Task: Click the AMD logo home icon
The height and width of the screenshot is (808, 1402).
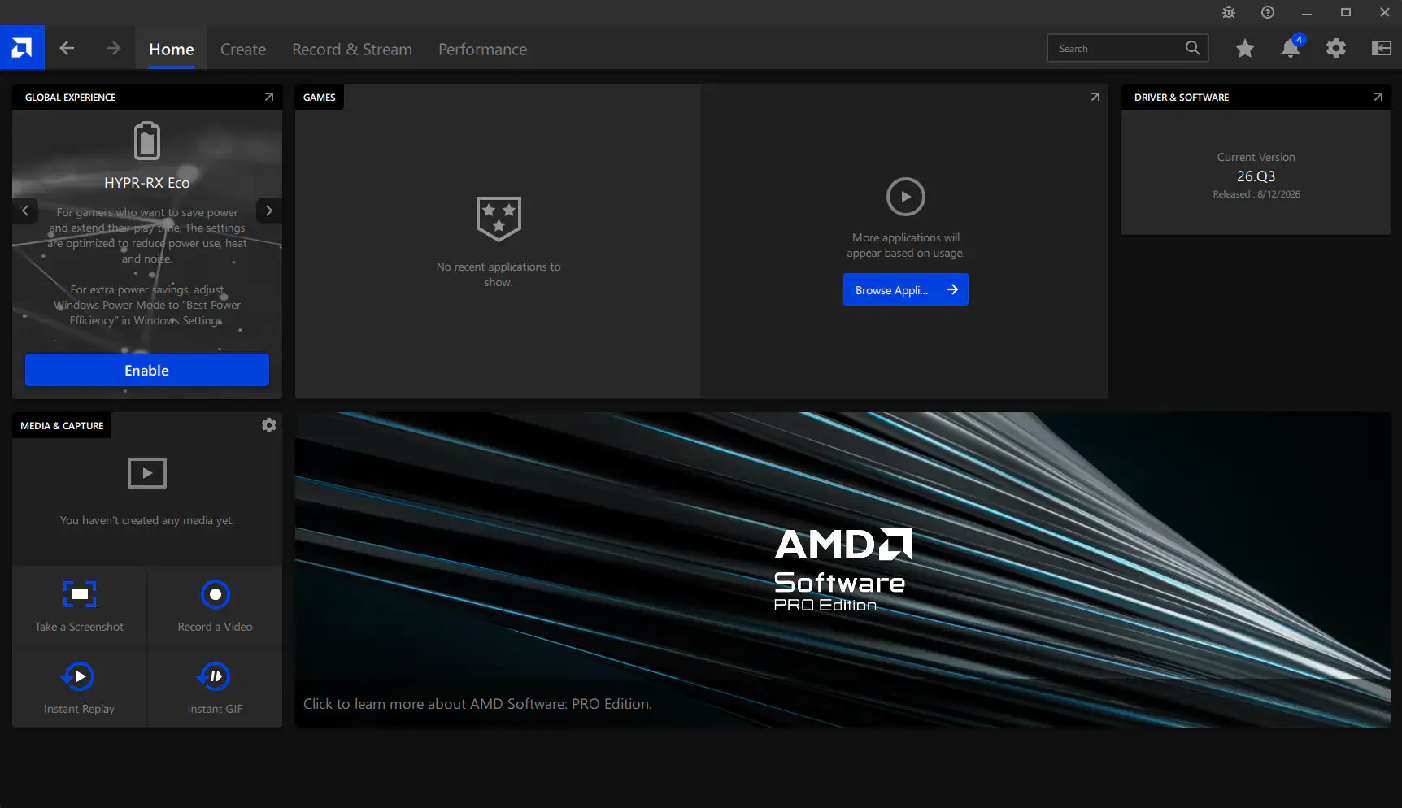Action: click(x=22, y=48)
